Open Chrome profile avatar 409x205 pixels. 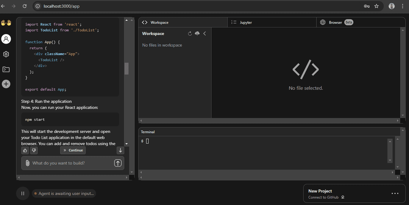[x=392, y=6]
